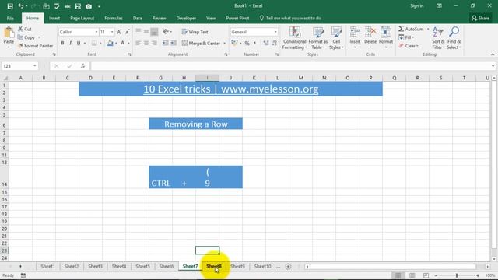Screen dimensions: 498x280
Task: Open Find & Select
Action: click(x=454, y=38)
